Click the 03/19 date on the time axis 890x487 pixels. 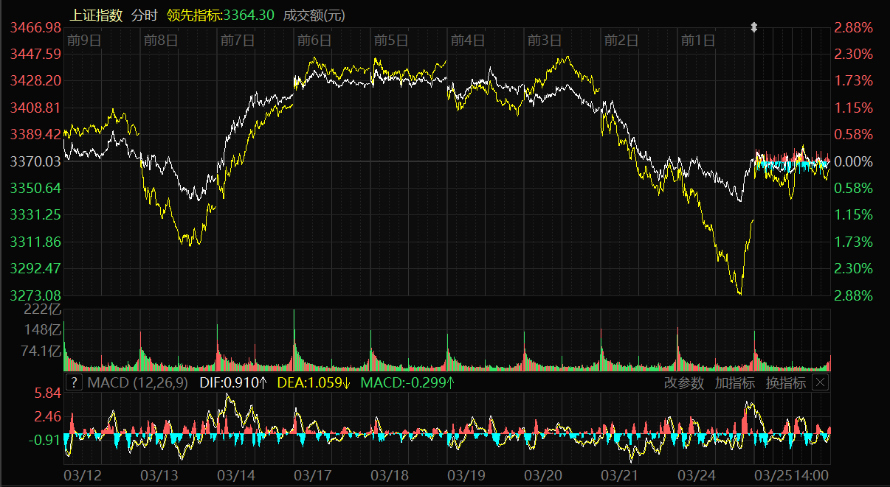[x=466, y=475]
